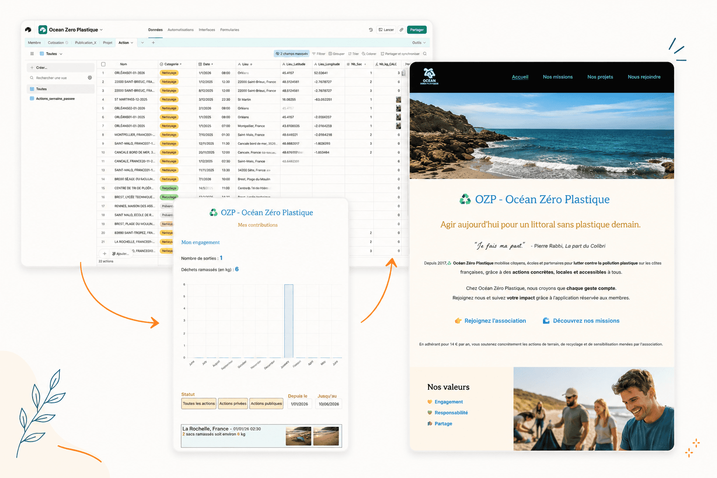This screenshot has height=478, width=717.
Task: Click the Colorer toolbar button
Action: (x=369, y=54)
